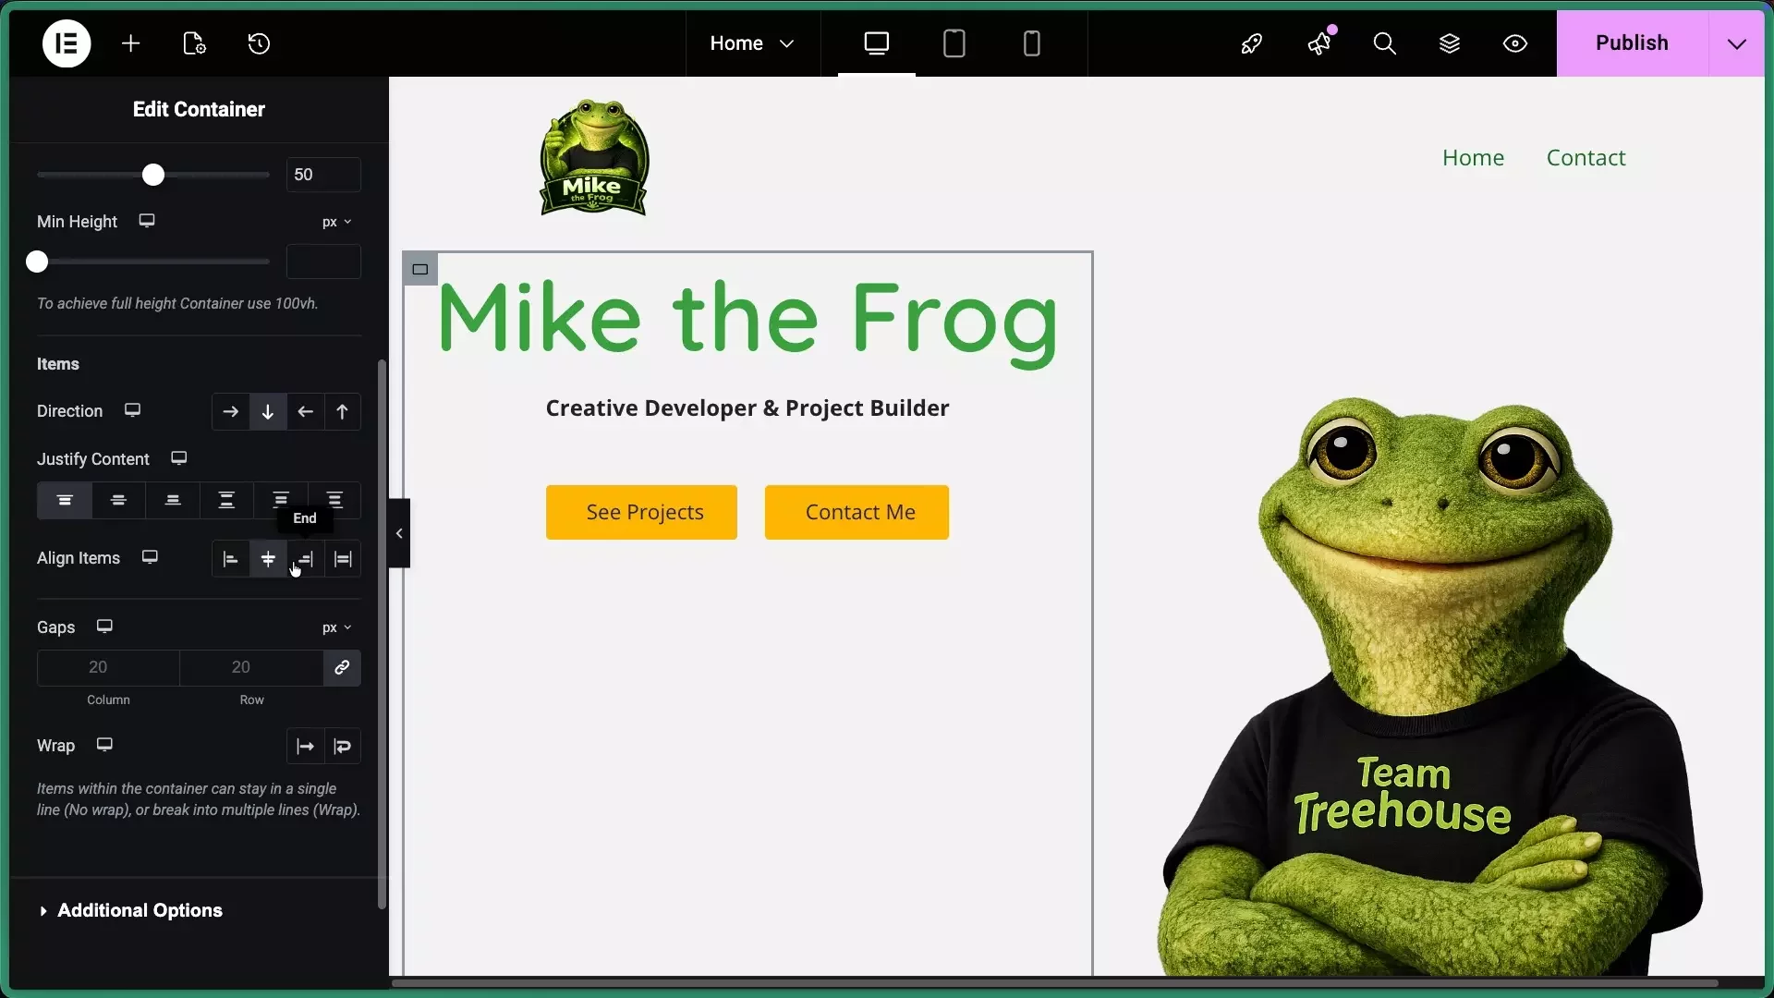Click the Contact Me button on the page
This screenshot has height=998, width=1774.
(857, 511)
